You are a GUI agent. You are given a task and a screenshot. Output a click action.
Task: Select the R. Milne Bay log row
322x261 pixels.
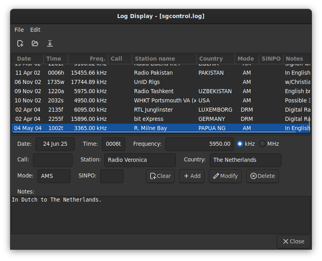161,128
